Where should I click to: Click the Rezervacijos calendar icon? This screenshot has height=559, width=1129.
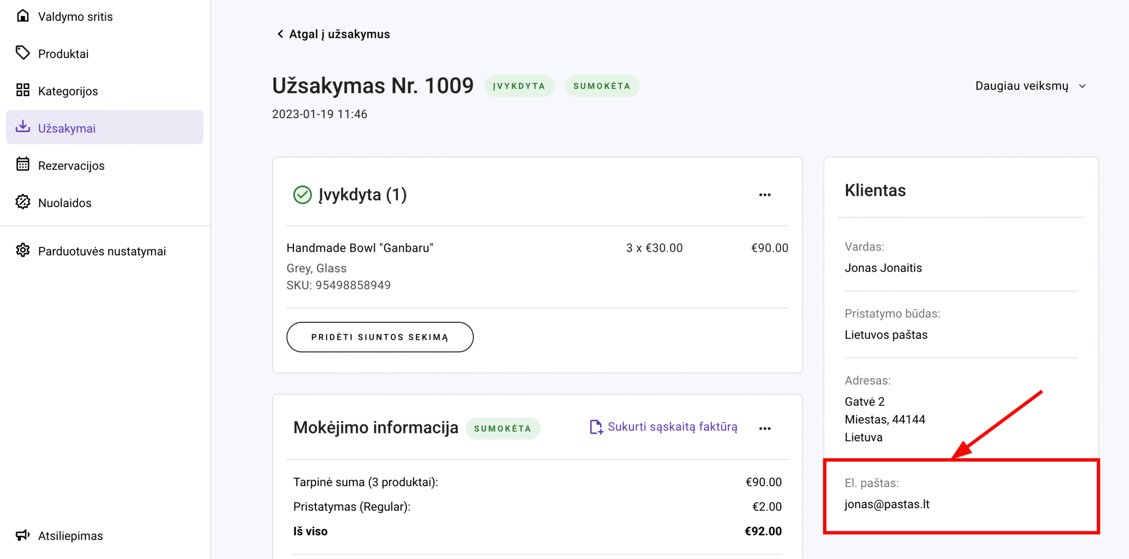tap(22, 164)
